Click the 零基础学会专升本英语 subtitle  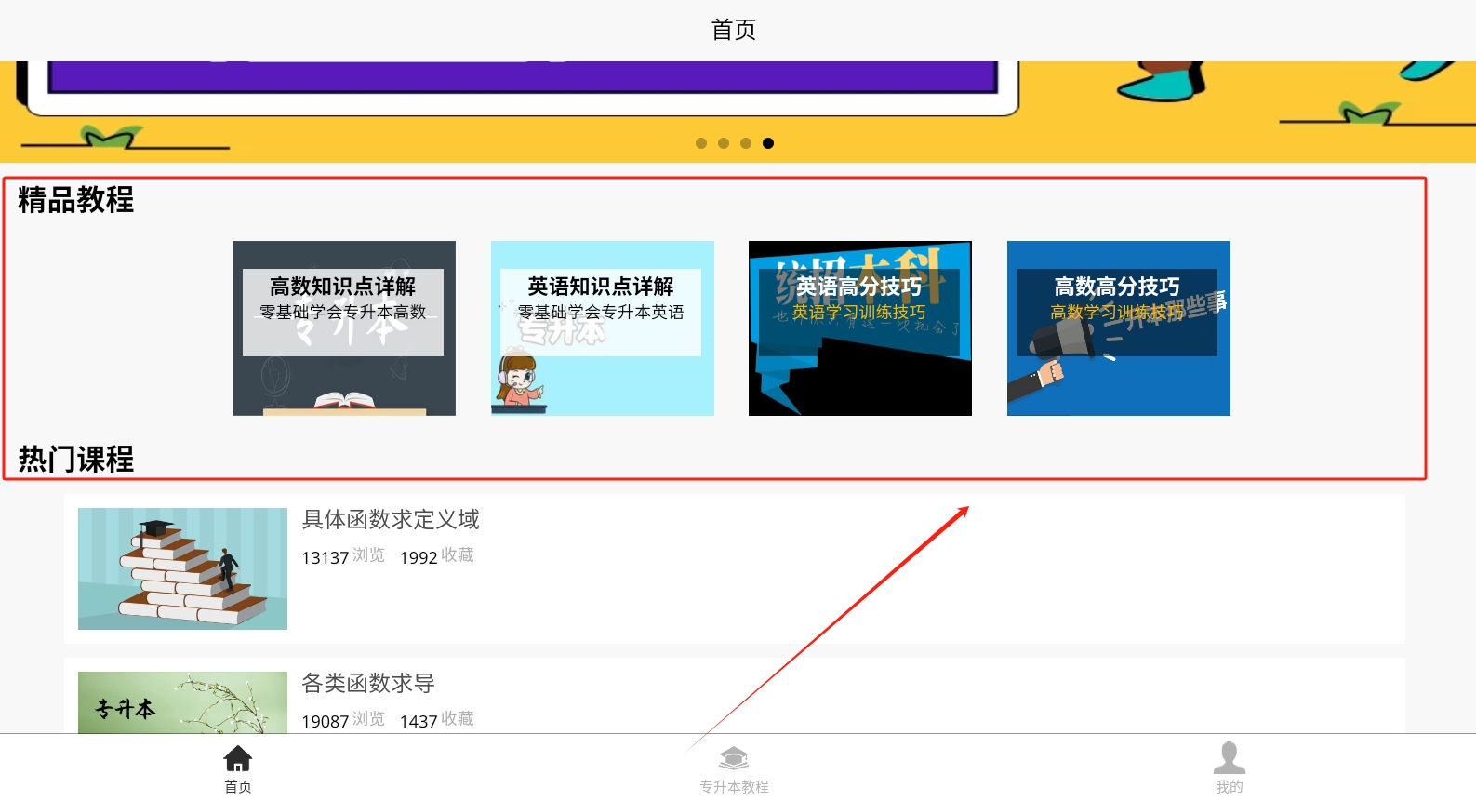(601, 313)
